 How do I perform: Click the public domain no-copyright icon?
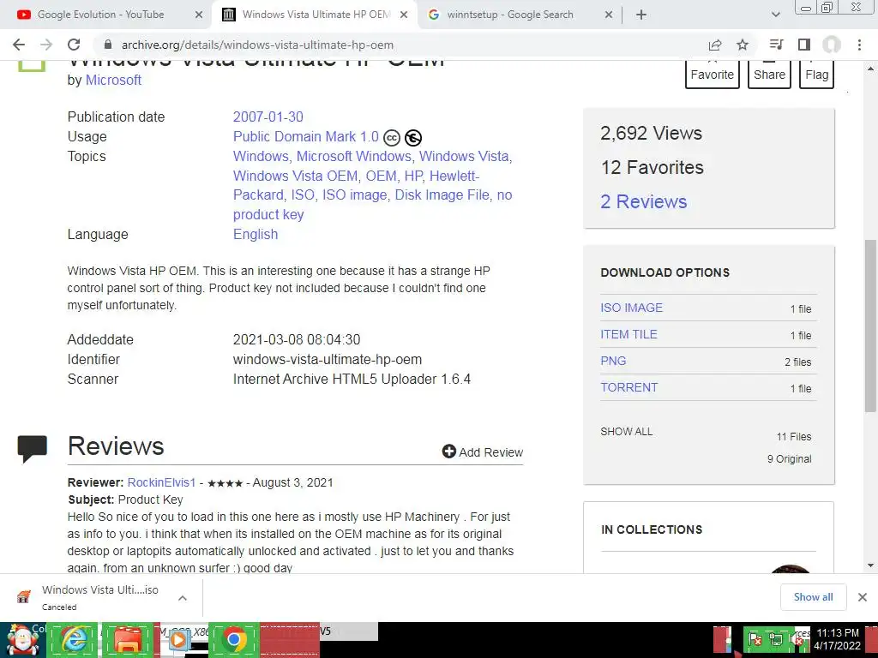[413, 138]
